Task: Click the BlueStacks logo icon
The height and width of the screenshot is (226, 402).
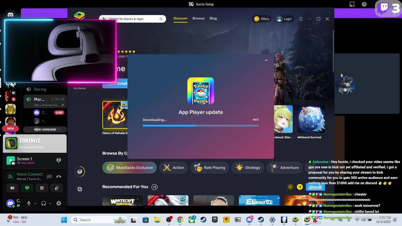Action: [79, 16]
